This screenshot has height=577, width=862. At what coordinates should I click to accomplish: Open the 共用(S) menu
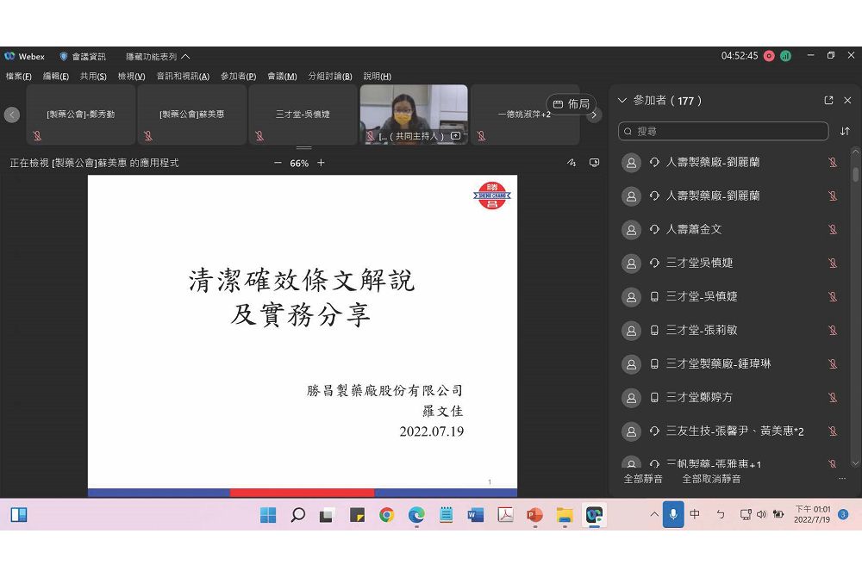click(93, 77)
